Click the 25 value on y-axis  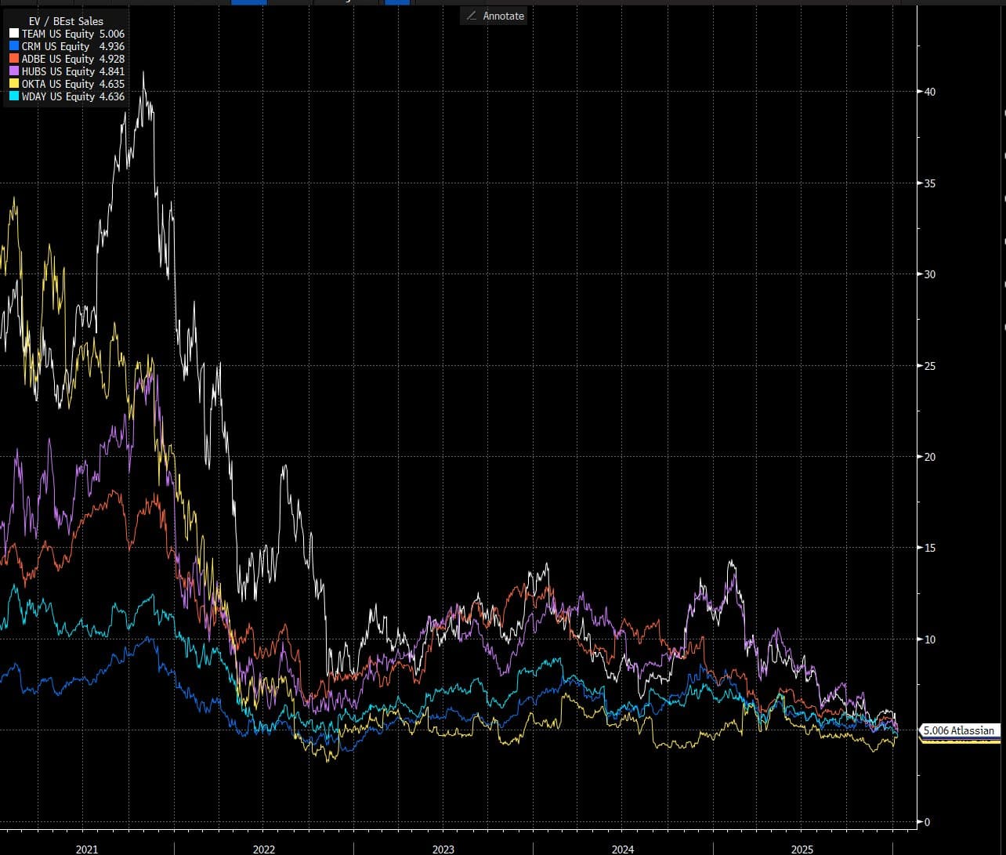tap(929, 366)
